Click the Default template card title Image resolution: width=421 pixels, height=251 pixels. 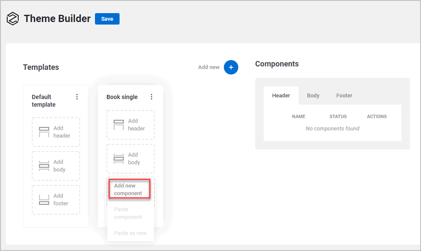click(44, 101)
